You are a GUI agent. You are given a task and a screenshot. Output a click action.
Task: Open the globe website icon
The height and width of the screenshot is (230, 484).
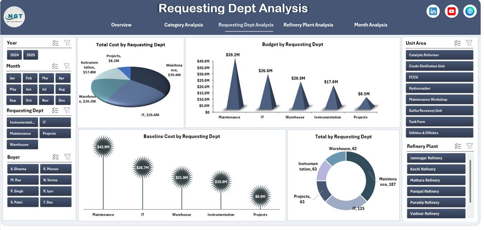[470, 11]
